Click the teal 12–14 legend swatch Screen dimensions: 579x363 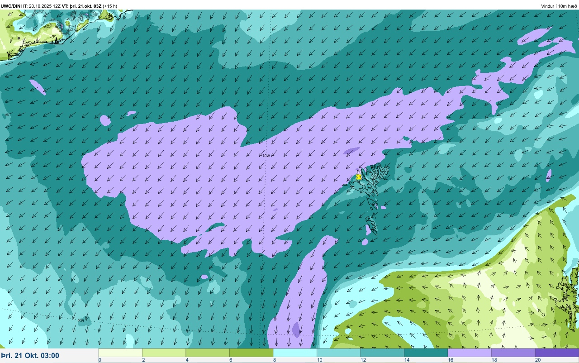tap(382, 353)
